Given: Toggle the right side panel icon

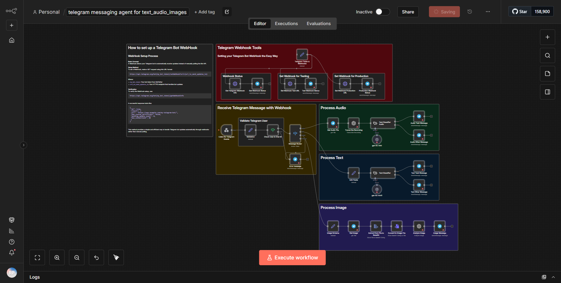Looking at the screenshot, I should pyautogui.click(x=548, y=92).
